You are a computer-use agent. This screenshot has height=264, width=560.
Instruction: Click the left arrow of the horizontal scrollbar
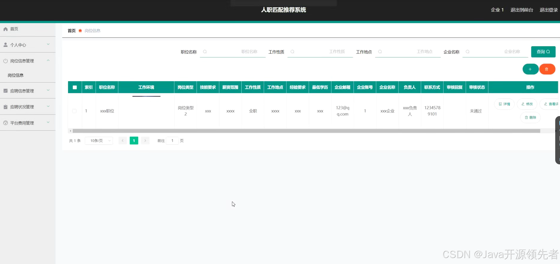click(70, 131)
